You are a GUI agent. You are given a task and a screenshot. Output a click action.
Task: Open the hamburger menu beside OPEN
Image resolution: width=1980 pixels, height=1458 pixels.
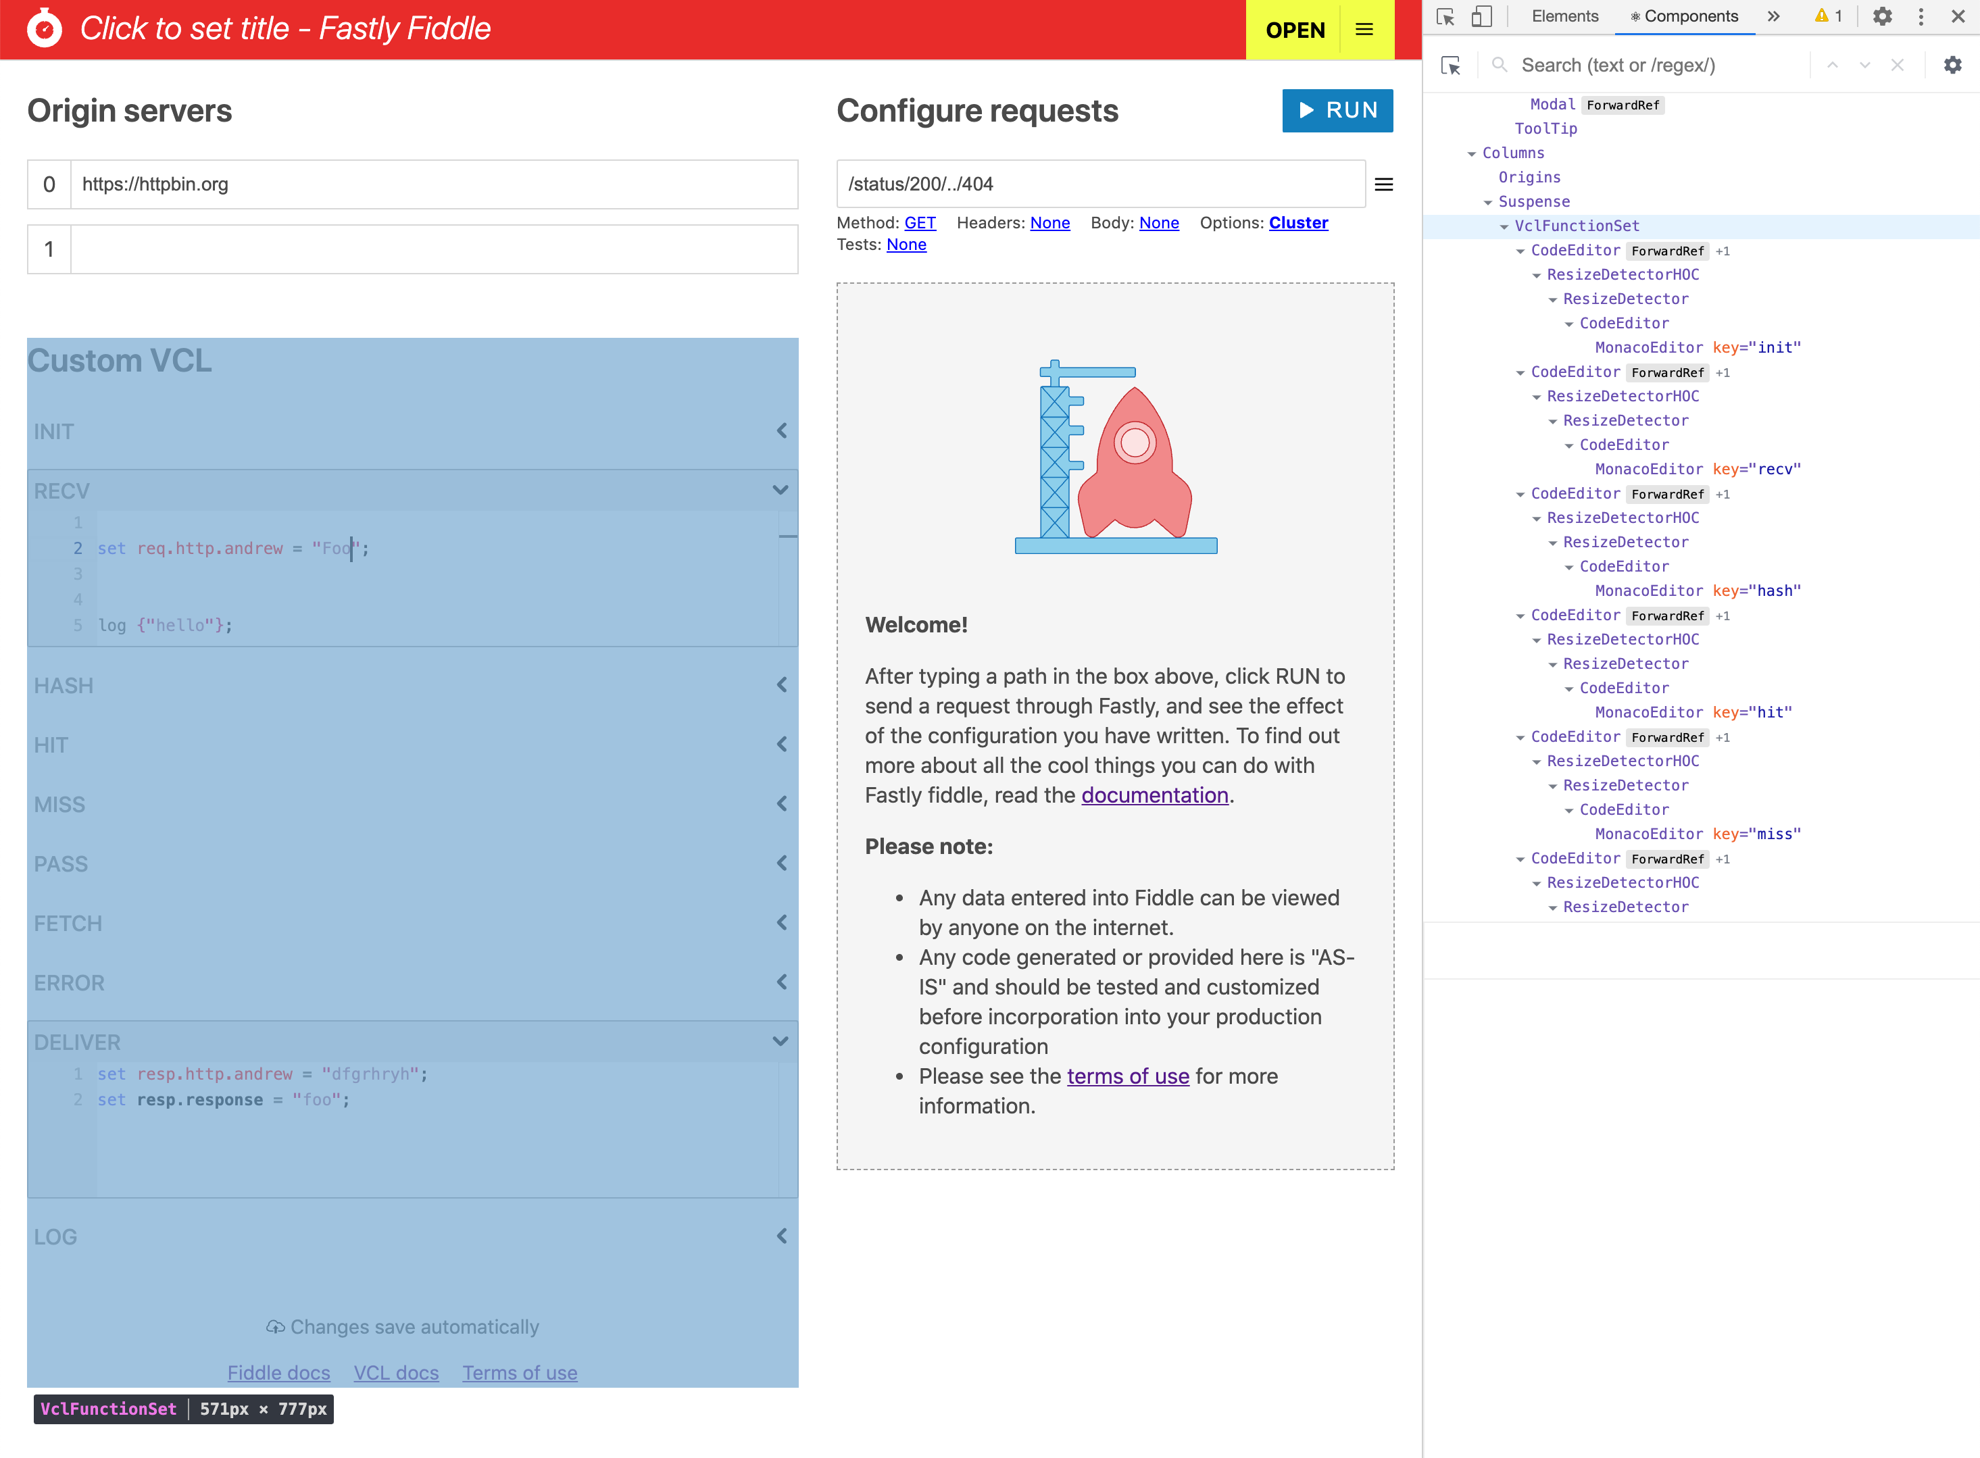pyautogui.click(x=1364, y=30)
